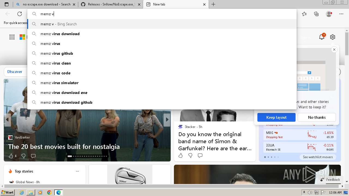349x196 pixels.
Task: Click the Edge taskbar icon
Action: click(59, 192)
